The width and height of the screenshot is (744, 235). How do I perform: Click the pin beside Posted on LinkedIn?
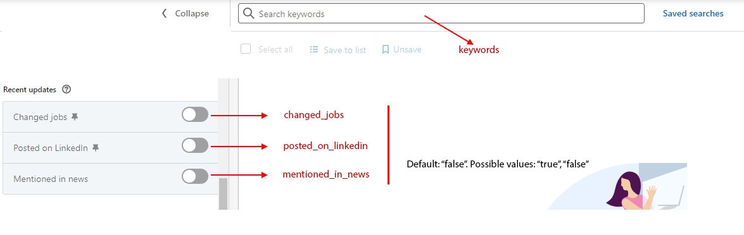coord(96,148)
